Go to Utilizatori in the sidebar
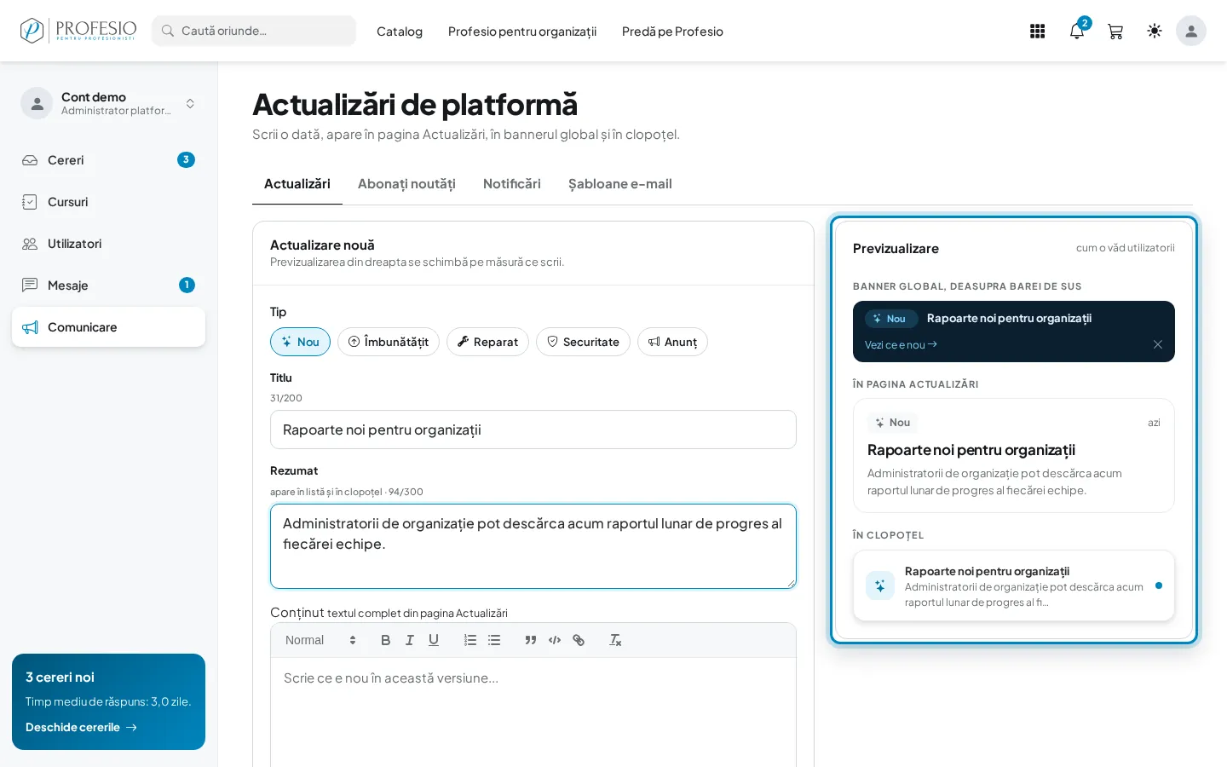Image resolution: width=1227 pixels, height=767 pixels. 108,244
